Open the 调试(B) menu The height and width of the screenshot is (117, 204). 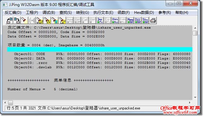49,13
